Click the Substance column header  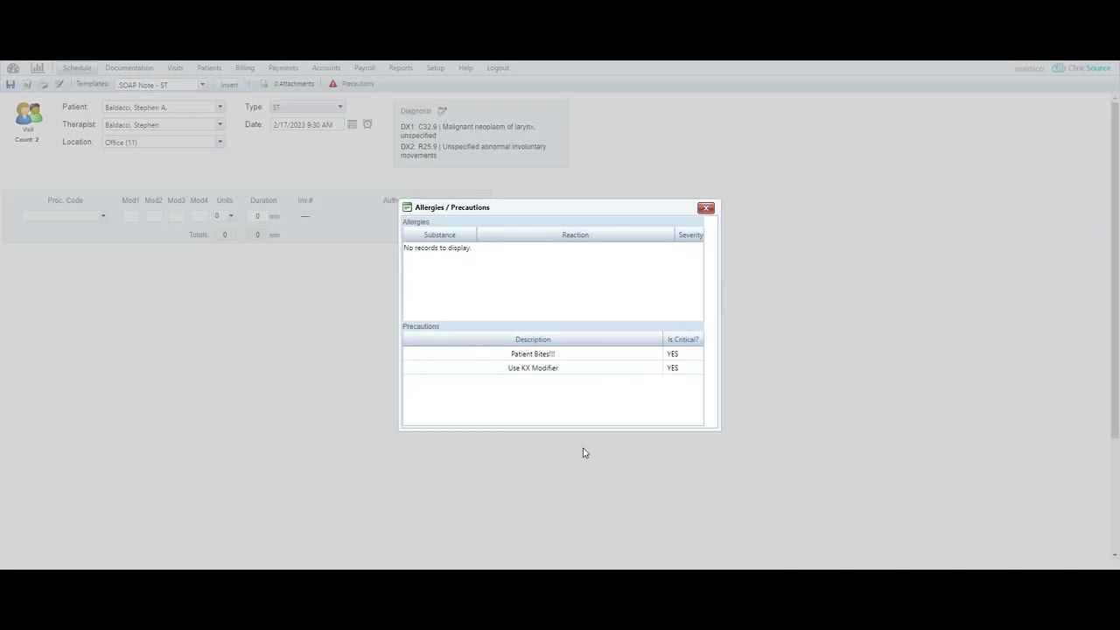coord(439,234)
